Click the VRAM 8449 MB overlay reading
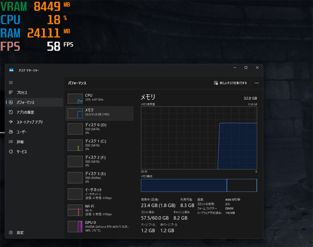 coord(35,6)
